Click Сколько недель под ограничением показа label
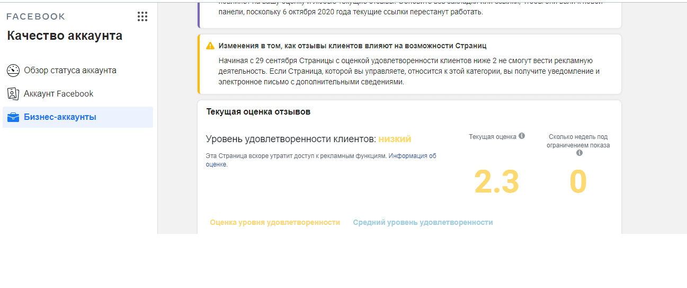 (x=578, y=141)
